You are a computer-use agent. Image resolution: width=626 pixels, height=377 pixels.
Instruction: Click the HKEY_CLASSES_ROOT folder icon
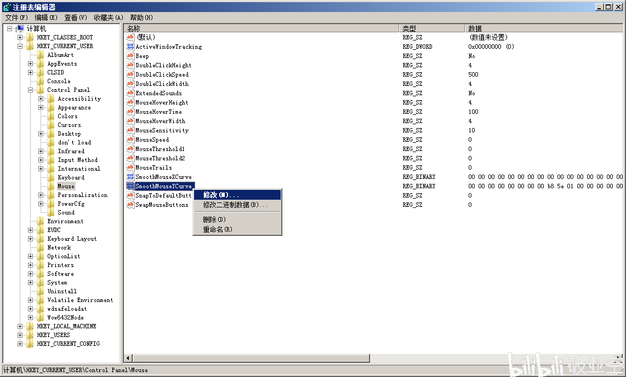pos(30,37)
